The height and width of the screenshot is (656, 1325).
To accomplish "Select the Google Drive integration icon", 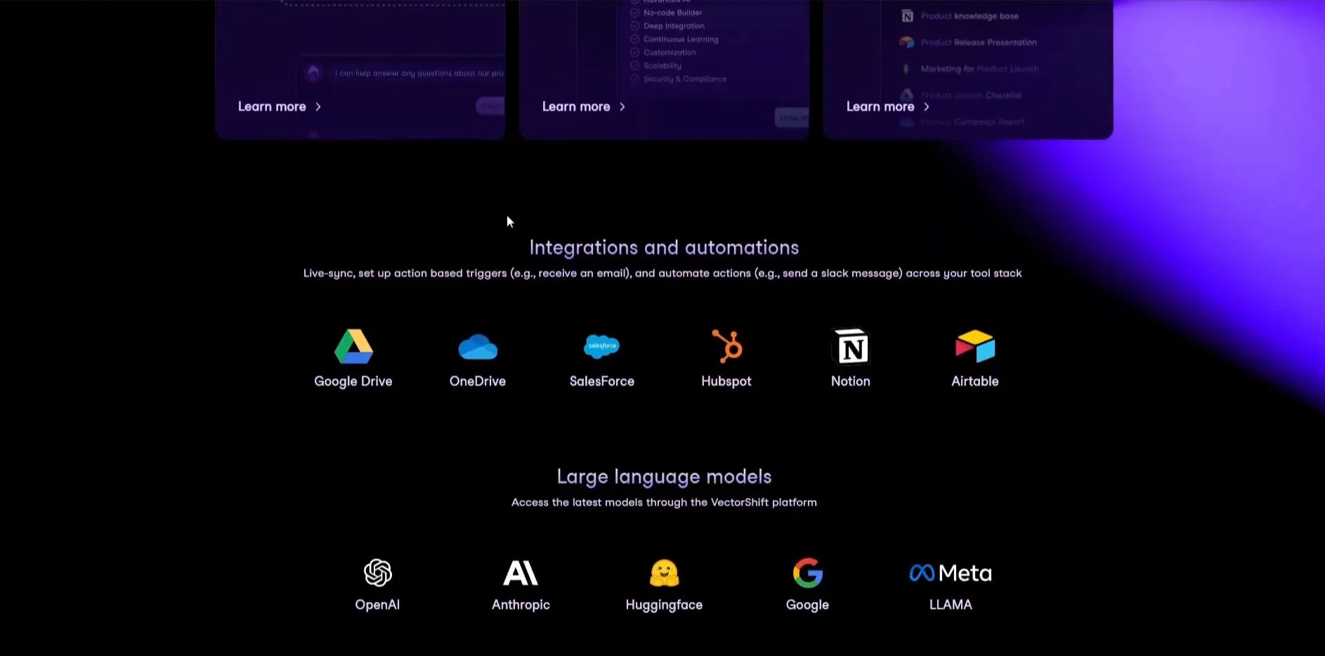I will click(x=353, y=346).
